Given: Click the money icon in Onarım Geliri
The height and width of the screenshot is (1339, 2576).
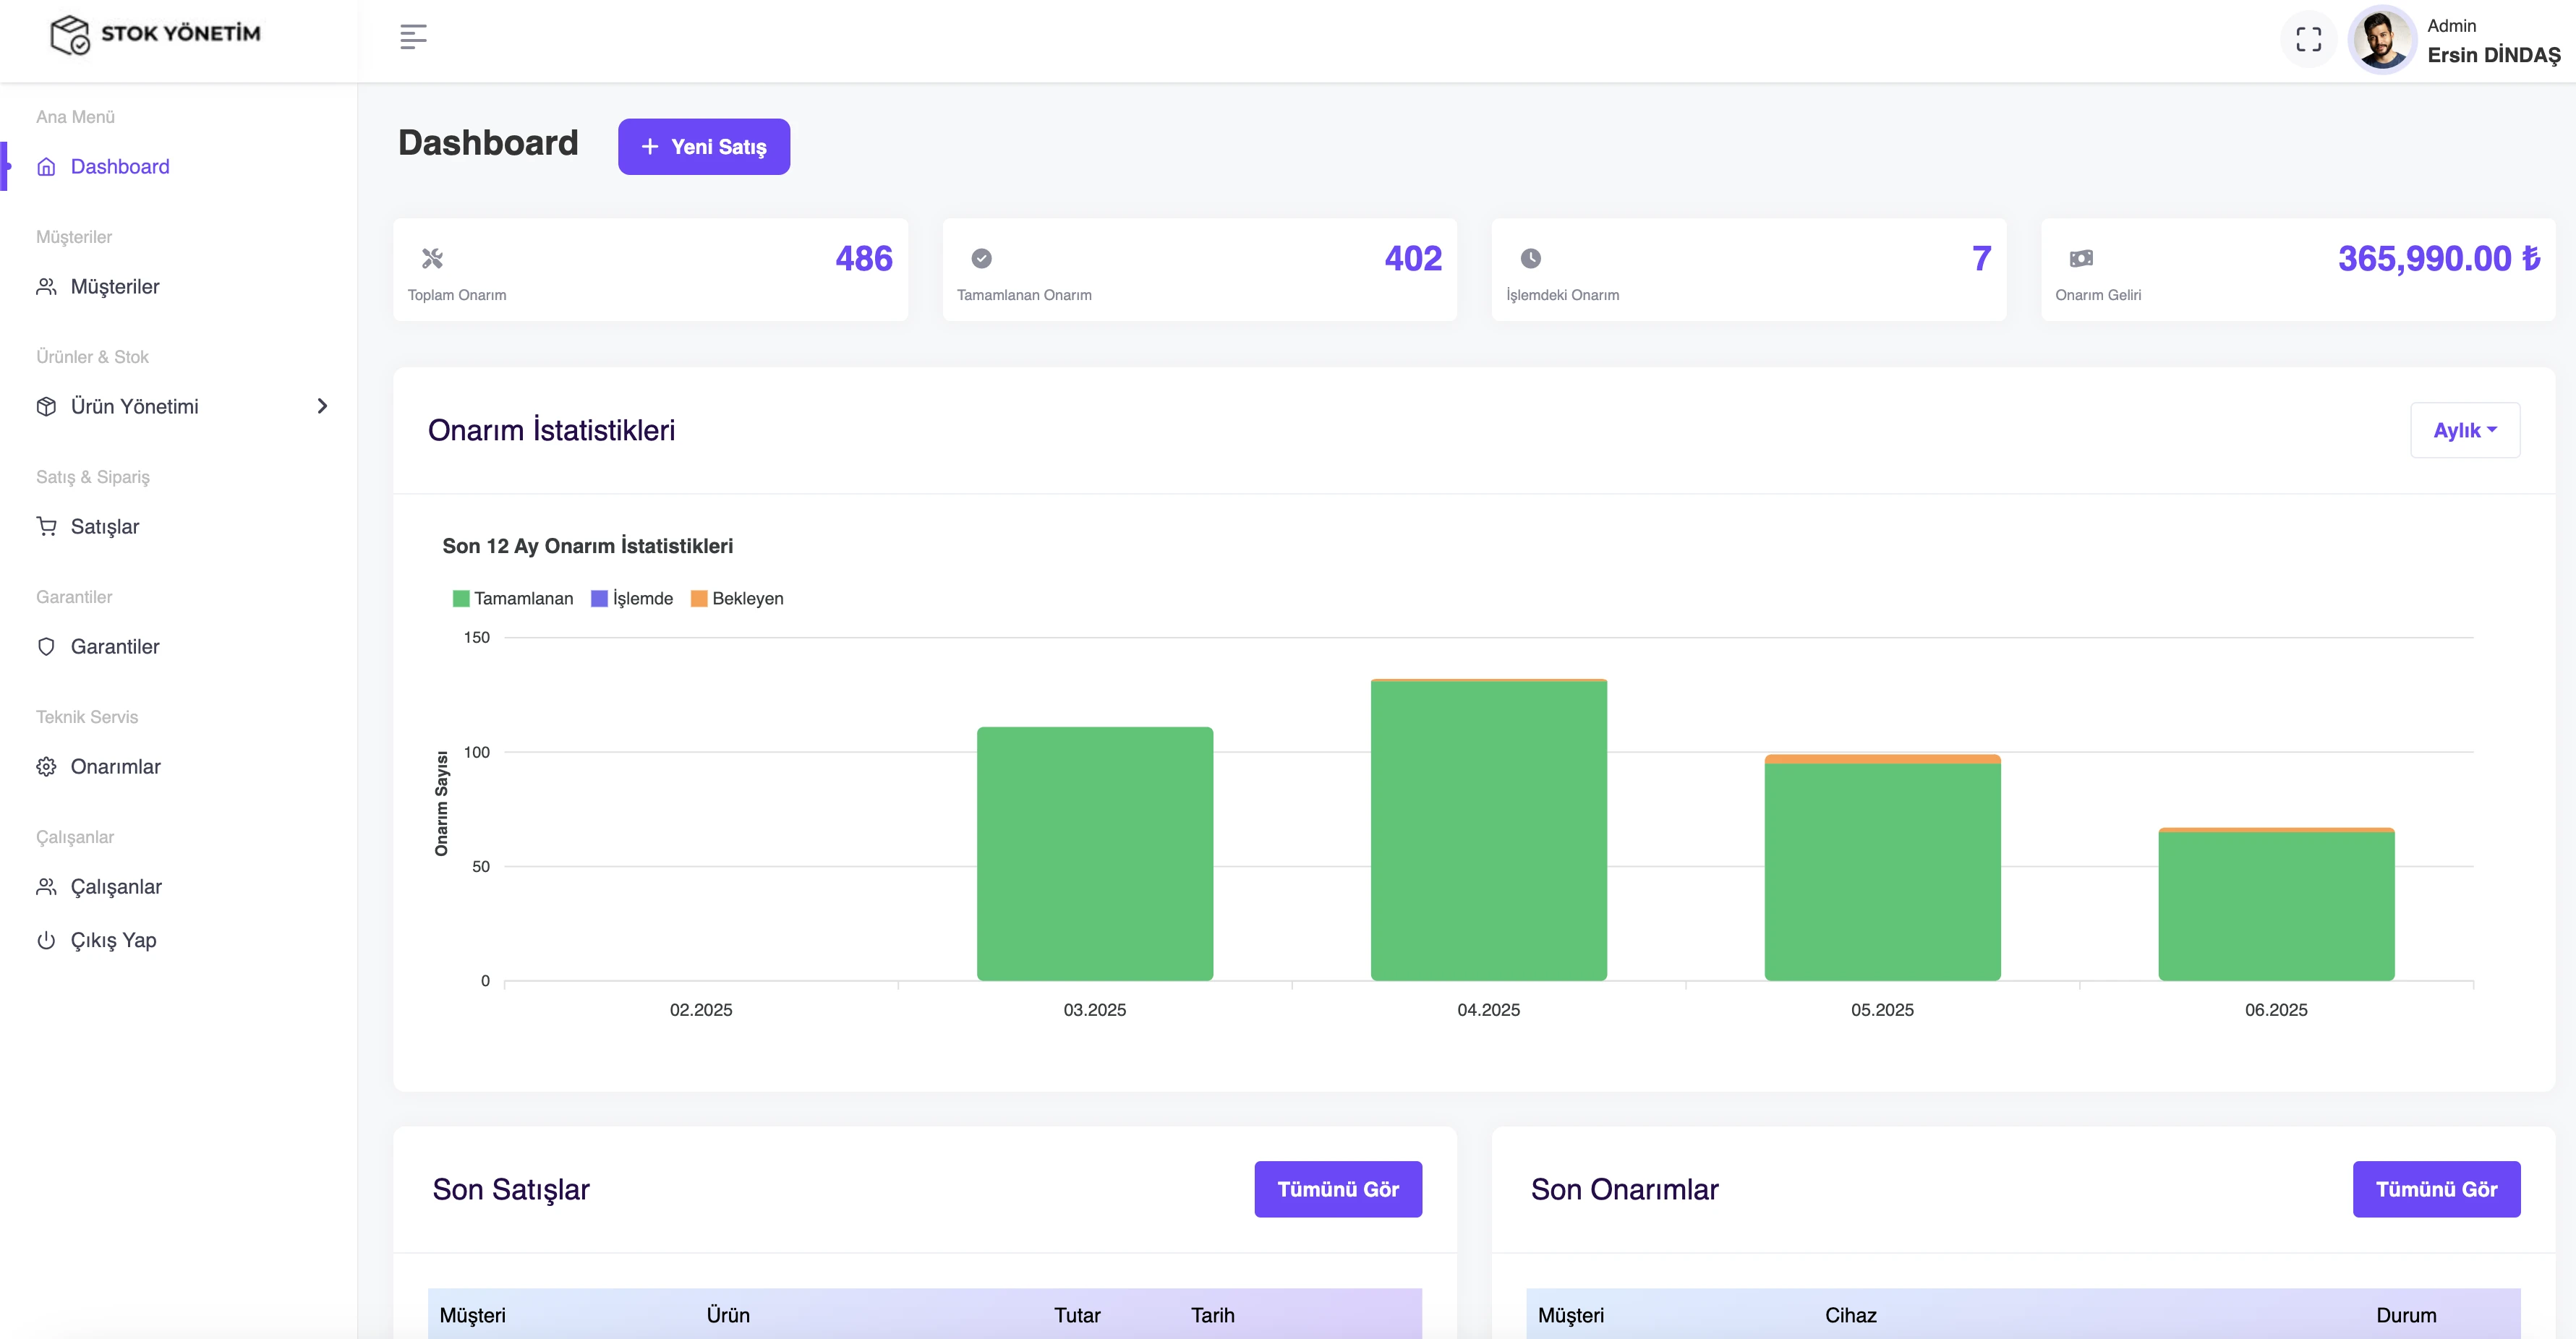Looking at the screenshot, I should coord(2080,259).
